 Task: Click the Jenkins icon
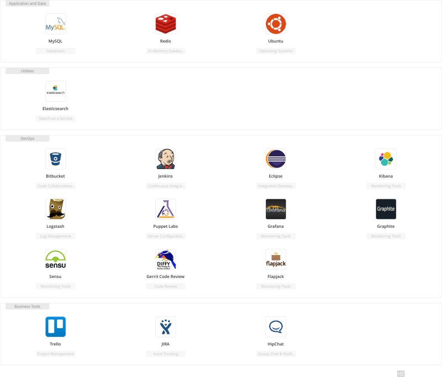pos(166,159)
